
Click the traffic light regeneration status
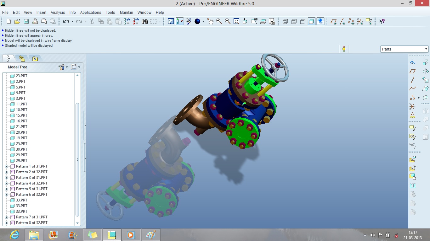344,49
